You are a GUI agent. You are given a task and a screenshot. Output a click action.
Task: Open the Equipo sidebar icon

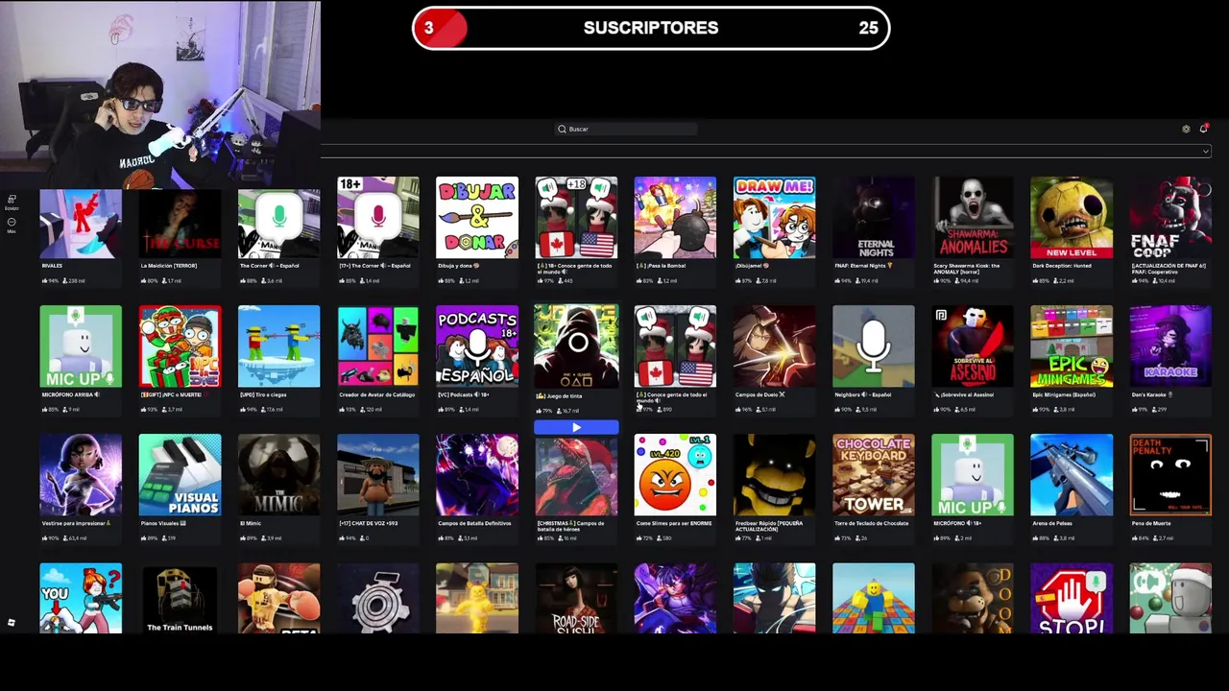(12, 202)
